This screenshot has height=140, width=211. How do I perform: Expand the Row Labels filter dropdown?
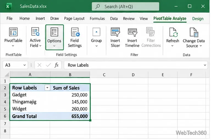47,88
